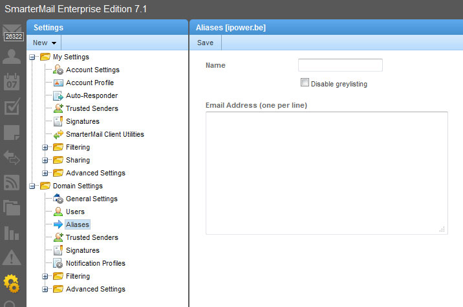Expand the Sharing folder under My Settings
This screenshot has width=463, height=307.
45,160
